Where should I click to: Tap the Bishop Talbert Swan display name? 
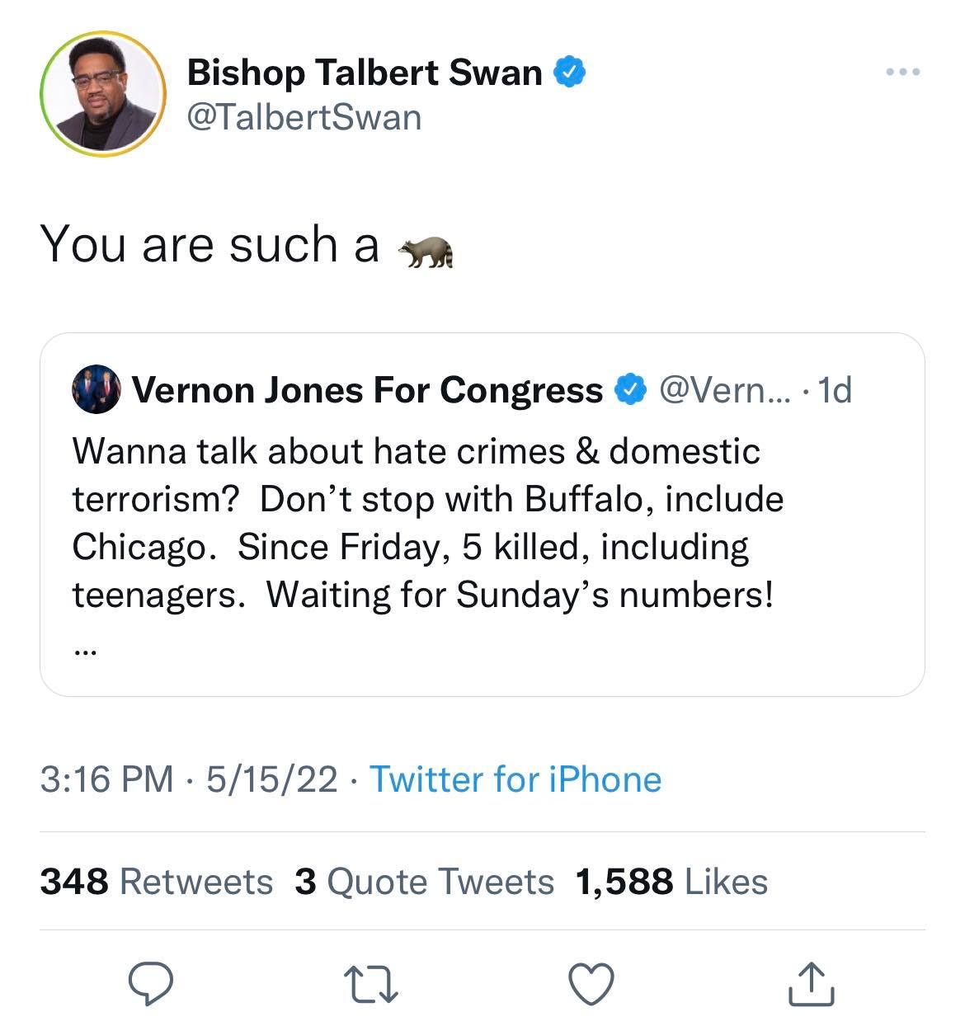click(365, 73)
